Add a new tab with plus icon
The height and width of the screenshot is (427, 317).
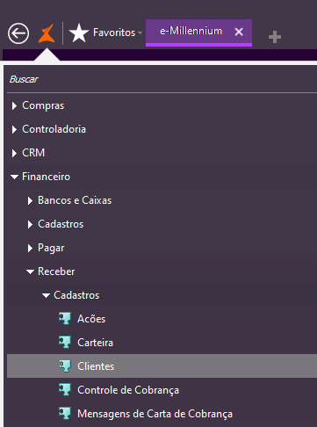coord(275,37)
